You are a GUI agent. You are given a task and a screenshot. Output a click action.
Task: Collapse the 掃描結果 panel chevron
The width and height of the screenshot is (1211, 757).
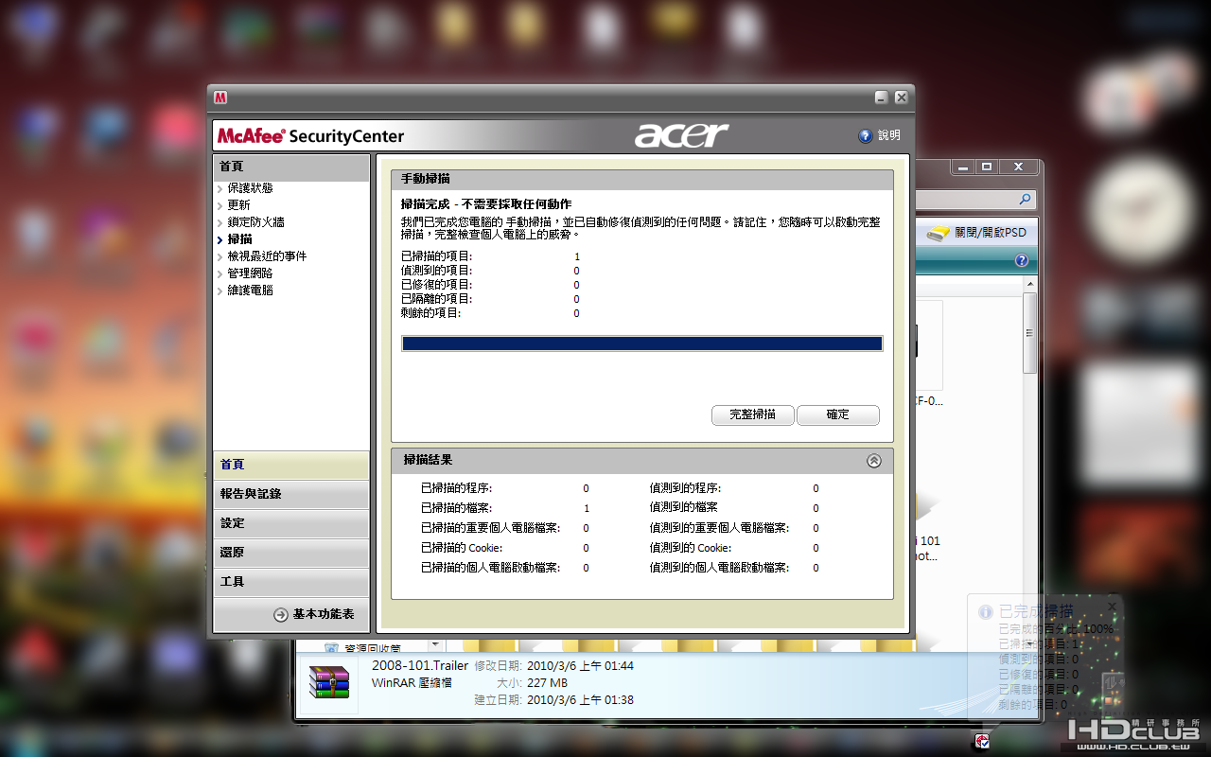click(874, 461)
